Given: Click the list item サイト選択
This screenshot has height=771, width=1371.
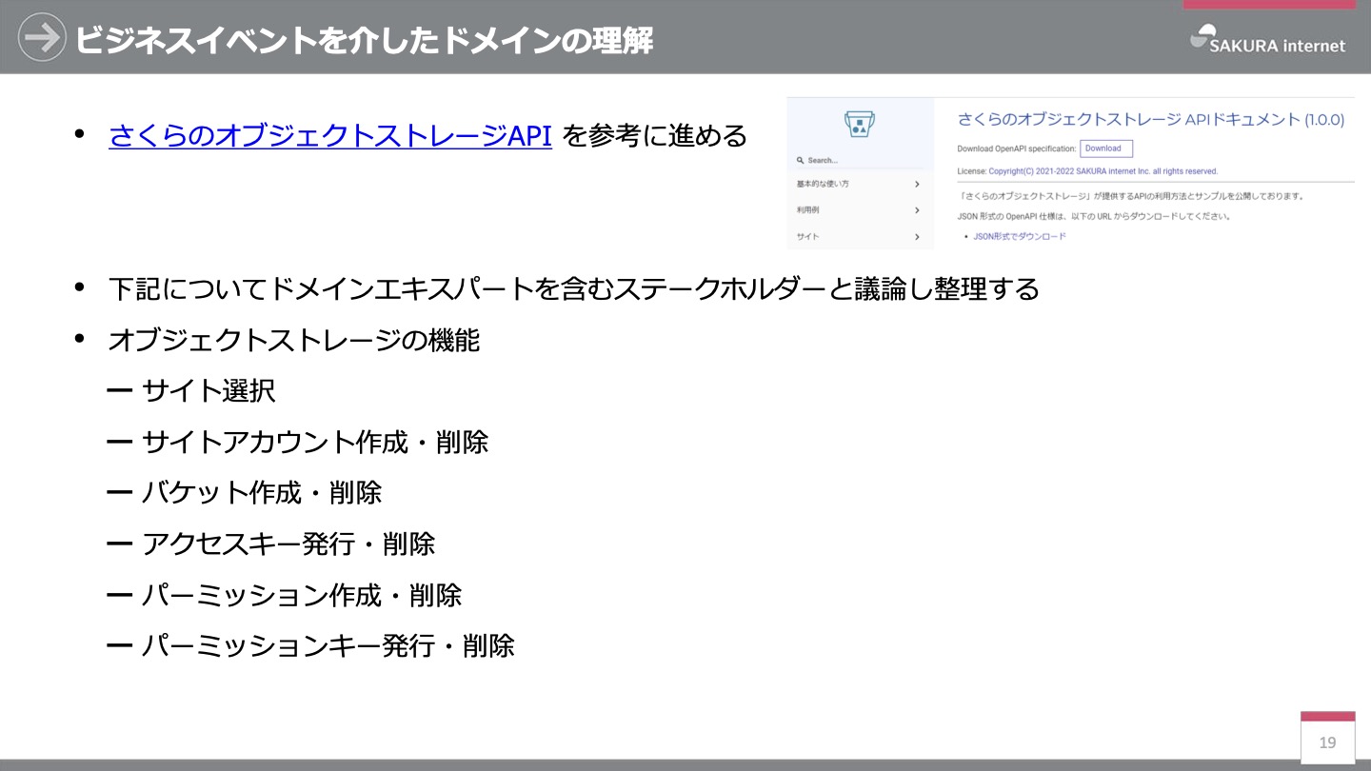Looking at the screenshot, I should pos(209,390).
